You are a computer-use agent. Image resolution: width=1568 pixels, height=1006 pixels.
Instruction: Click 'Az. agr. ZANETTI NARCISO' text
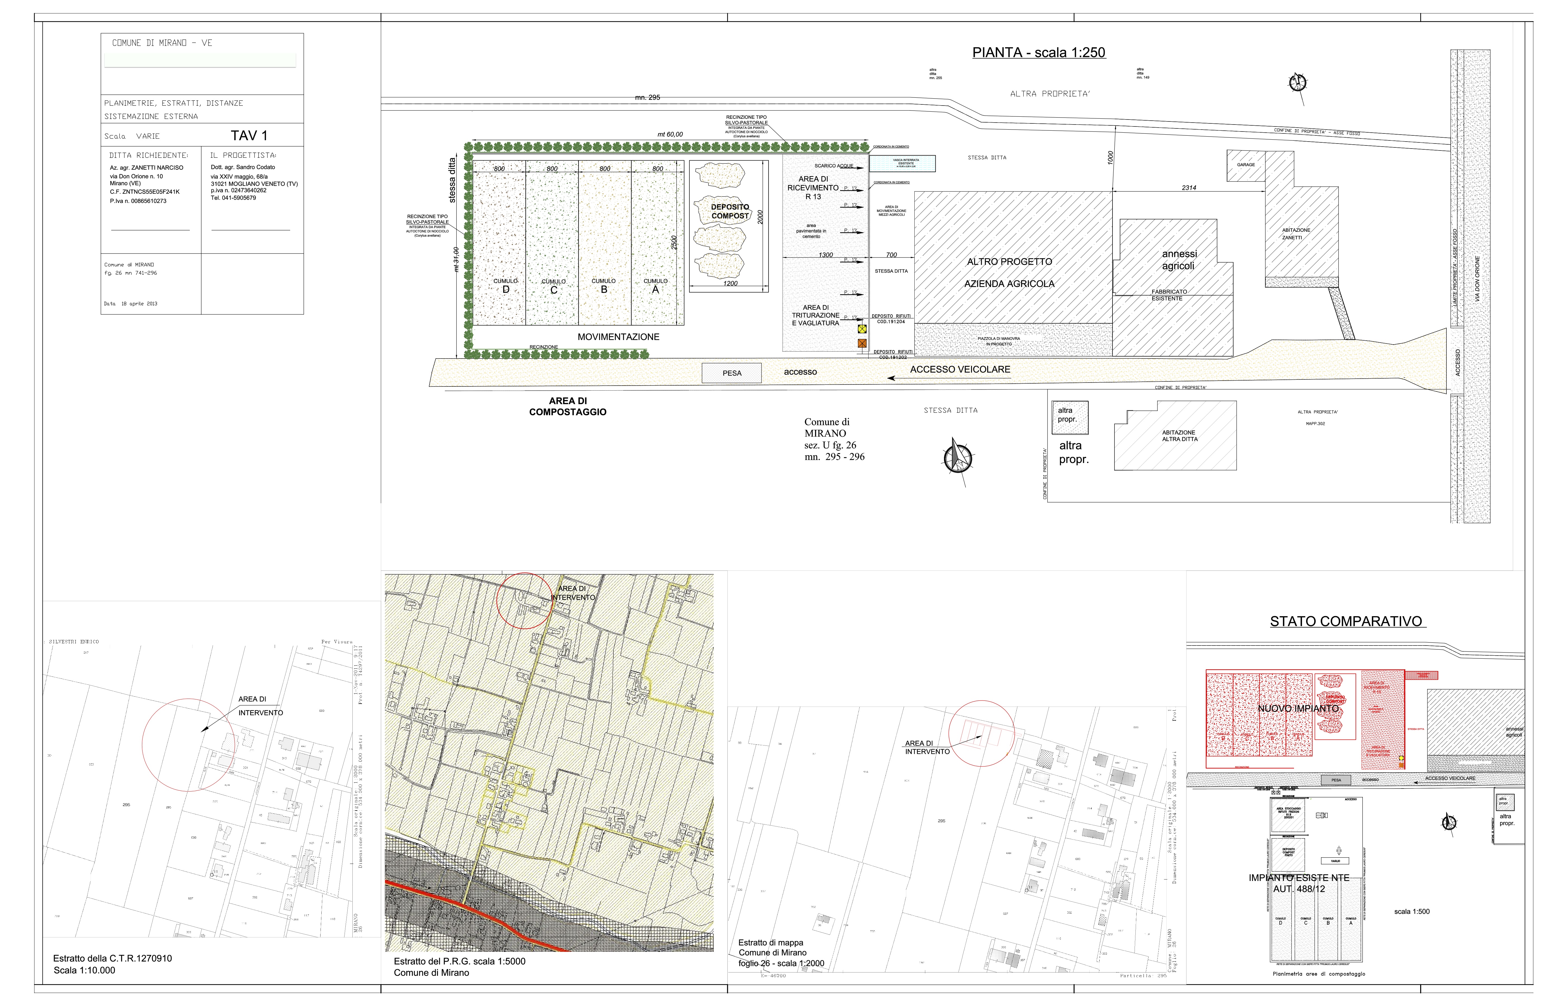(x=146, y=168)
